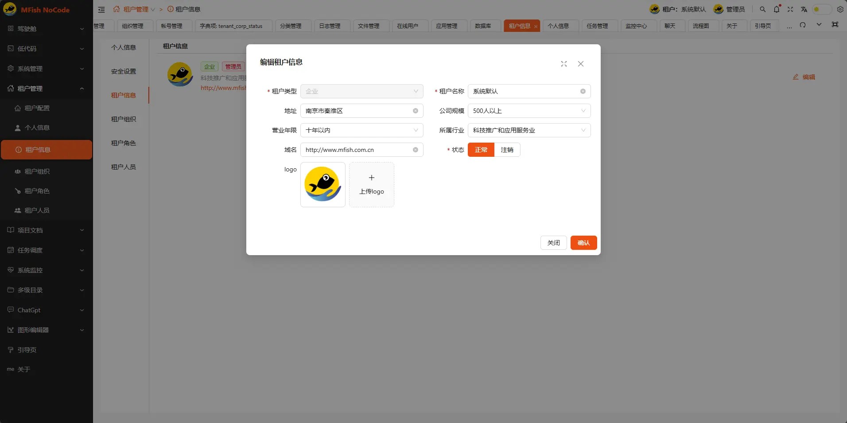Select 注销 status in the dialog

(508, 150)
